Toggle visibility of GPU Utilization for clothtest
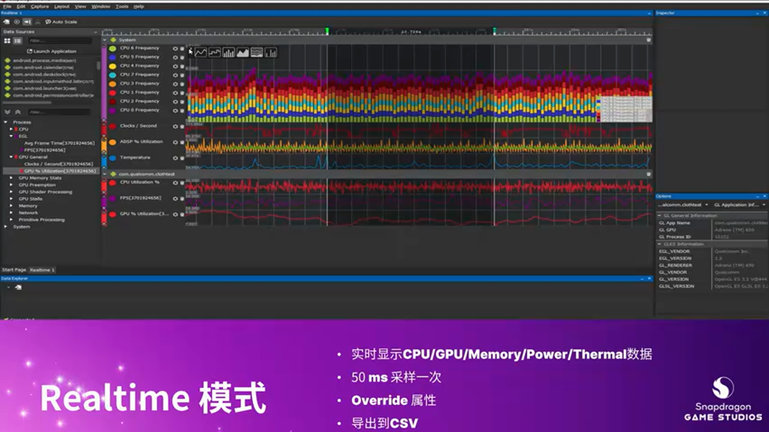The image size is (769, 432). point(175,214)
